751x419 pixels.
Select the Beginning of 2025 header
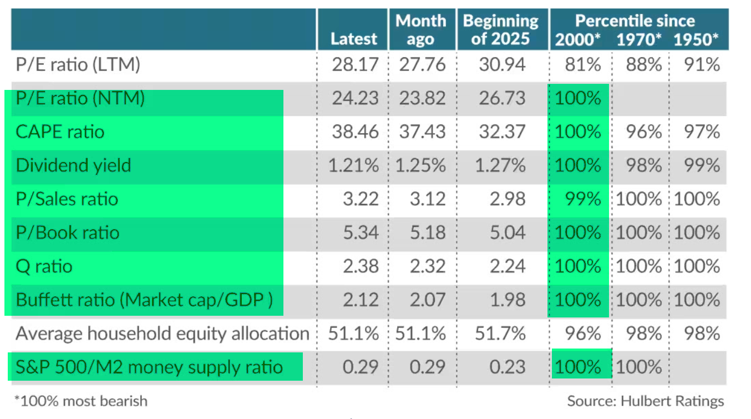(500, 30)
